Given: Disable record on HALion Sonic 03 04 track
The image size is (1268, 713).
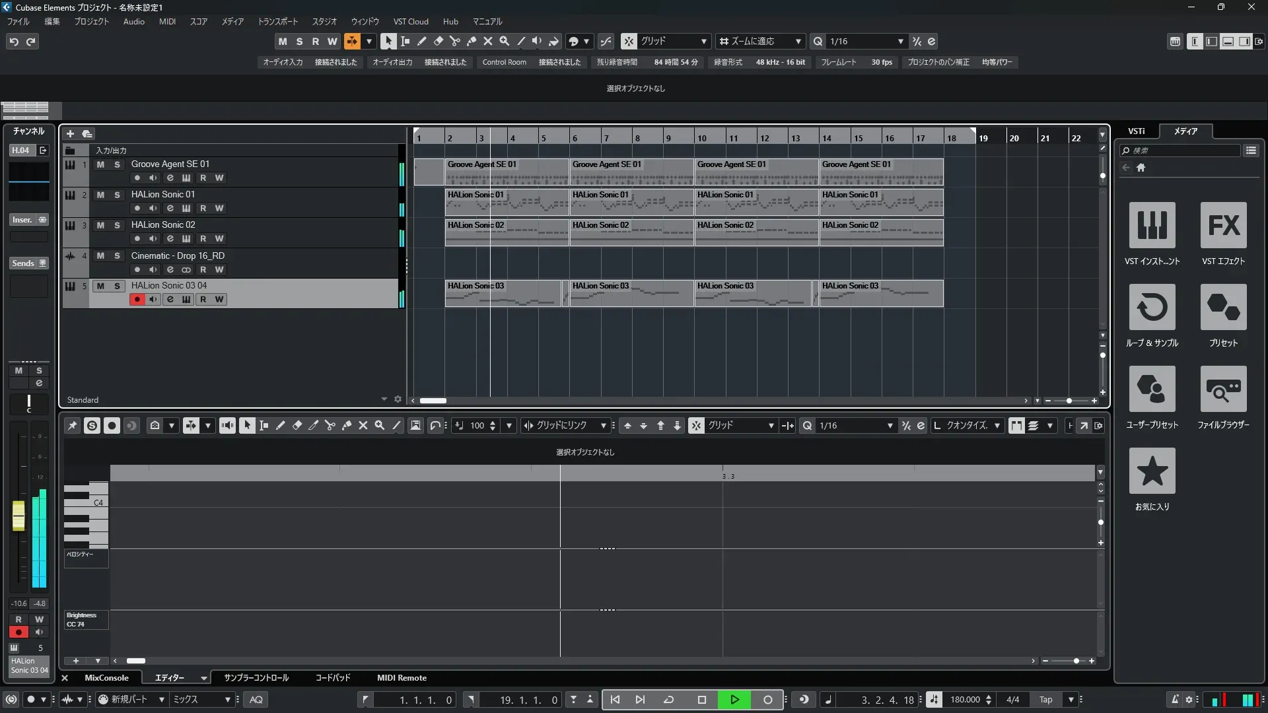Looking at the screenshot, I should [x=137, y=300].
